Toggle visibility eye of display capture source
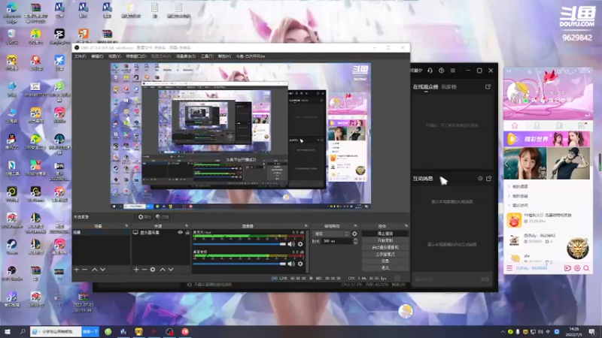This screenshot has width=602, height=338. 180,232
